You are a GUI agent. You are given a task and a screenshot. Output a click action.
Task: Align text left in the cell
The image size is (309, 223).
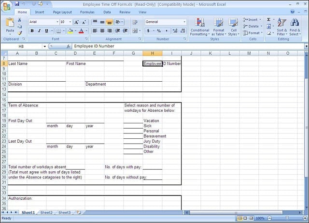[x=95, y=30]
